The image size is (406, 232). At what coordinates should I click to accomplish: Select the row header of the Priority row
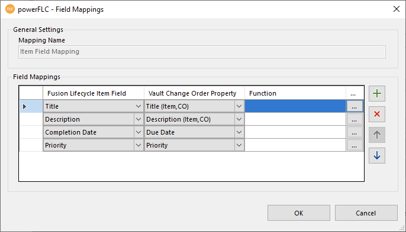point(31,145)
